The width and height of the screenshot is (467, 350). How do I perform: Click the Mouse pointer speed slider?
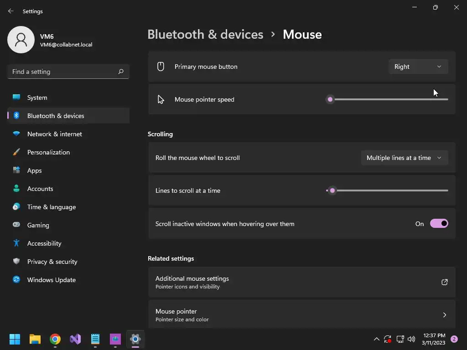[387, 99]
